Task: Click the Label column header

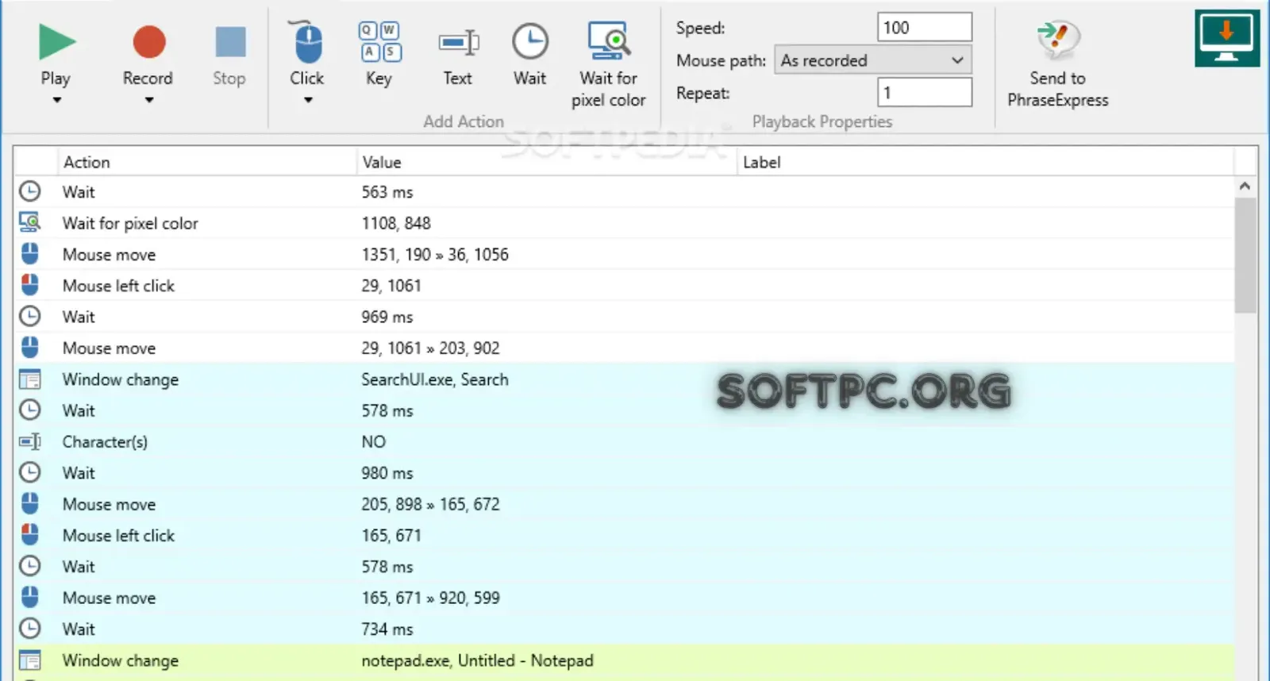Action: pos(986,162)
